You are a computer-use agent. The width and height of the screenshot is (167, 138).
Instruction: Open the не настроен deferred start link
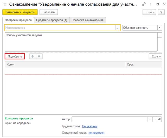coord(97,133)
